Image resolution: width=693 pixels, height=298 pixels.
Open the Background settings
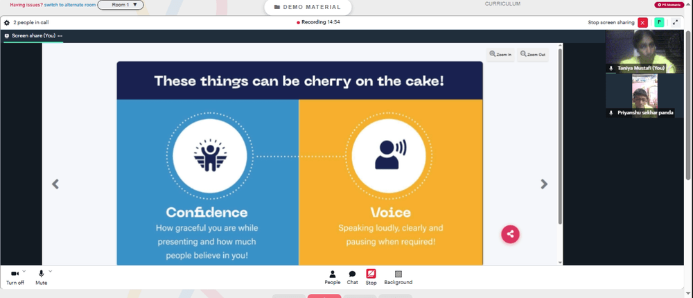[x=398, y=278]
